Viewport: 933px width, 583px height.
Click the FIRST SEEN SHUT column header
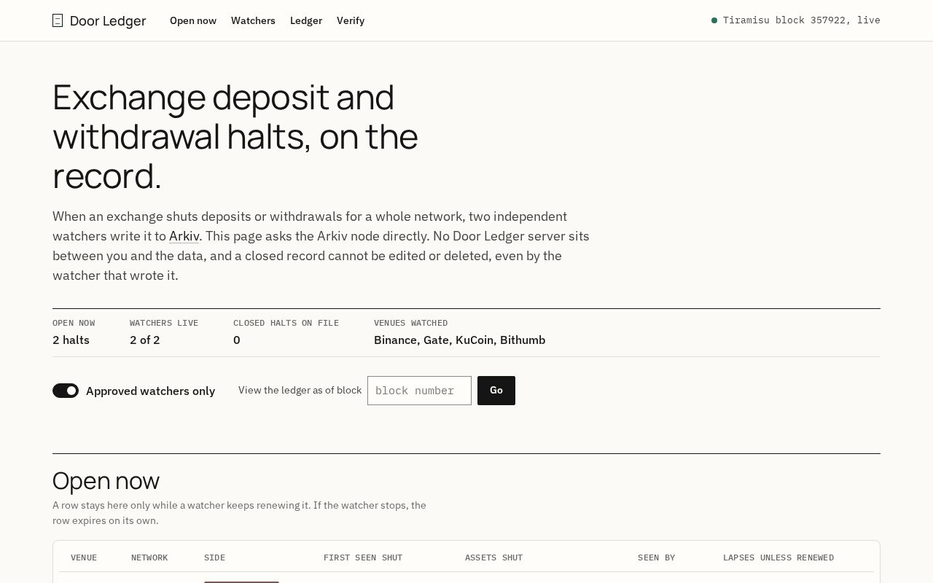[363, 557]
